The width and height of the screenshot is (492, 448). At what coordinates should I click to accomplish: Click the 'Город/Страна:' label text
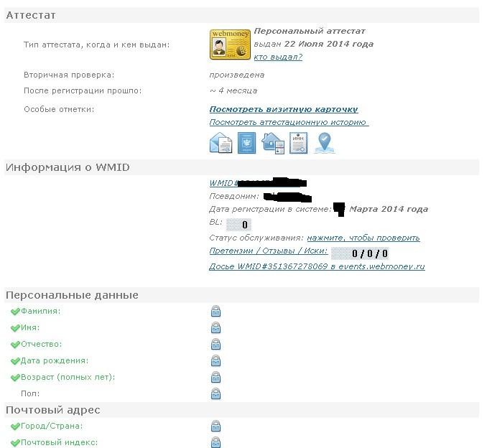[x=52, y=426]
